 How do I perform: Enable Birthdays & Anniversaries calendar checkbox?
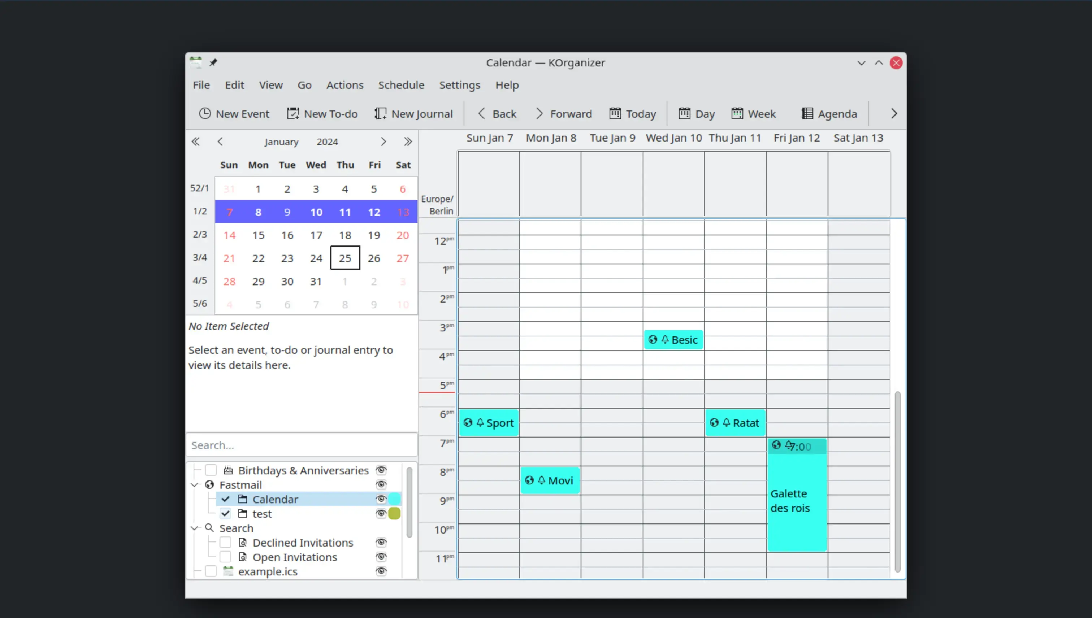(211, 470)
